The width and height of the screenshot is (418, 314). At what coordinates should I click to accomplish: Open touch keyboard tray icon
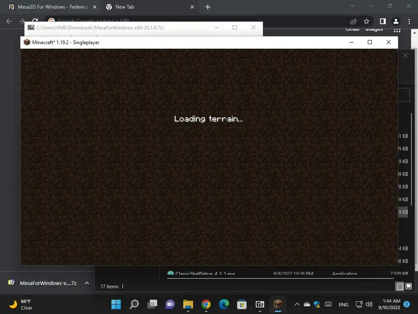328,304
